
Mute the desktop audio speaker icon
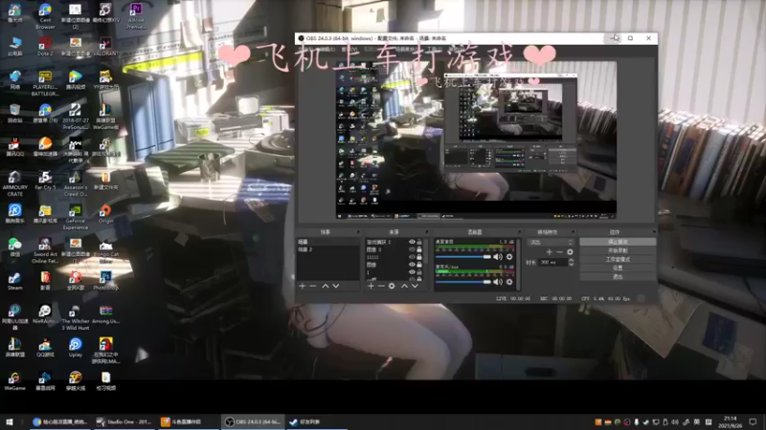[x=498, y=257]
